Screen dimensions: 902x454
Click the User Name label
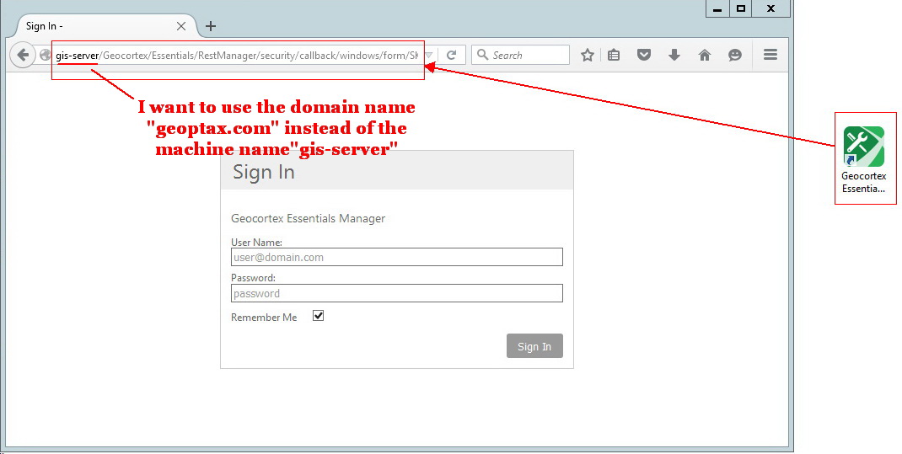click(x=256, y=243)
